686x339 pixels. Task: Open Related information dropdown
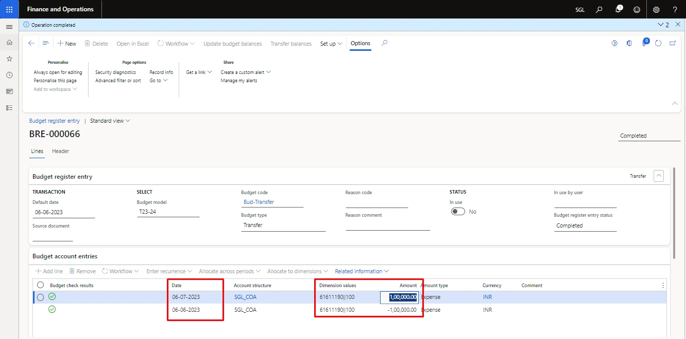click(362, 271)
